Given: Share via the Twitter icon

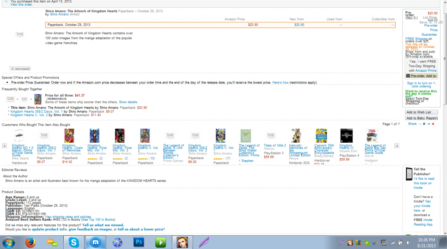Looking at the screenshot, I should pos(428,124).
